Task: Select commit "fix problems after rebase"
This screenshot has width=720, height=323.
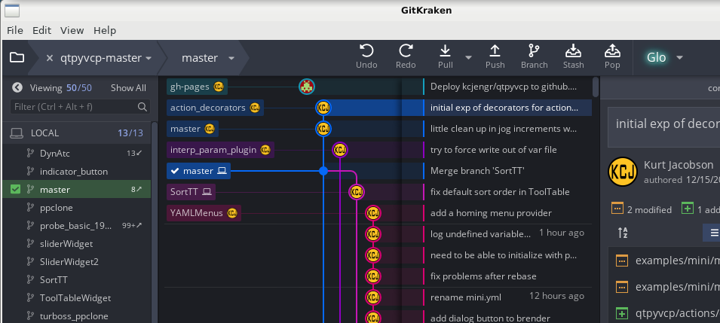Action: [x=483, y=276]
